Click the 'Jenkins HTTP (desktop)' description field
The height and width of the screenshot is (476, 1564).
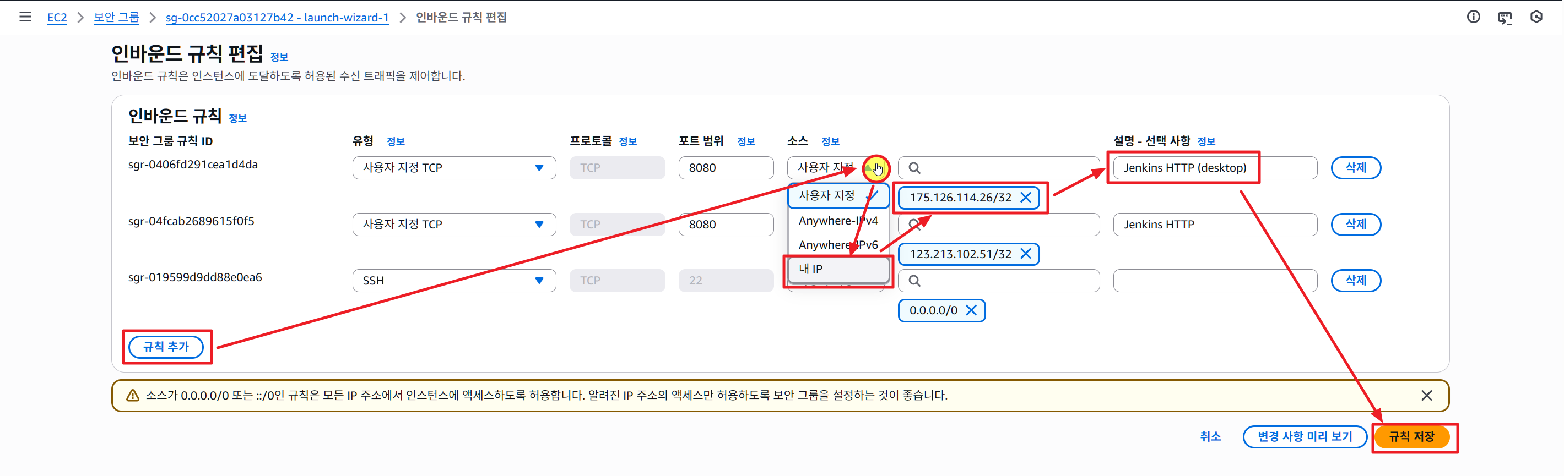(x=1214, y=168)
